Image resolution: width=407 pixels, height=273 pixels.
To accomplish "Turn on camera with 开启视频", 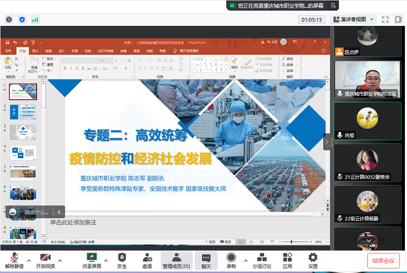I will (45, 260).
